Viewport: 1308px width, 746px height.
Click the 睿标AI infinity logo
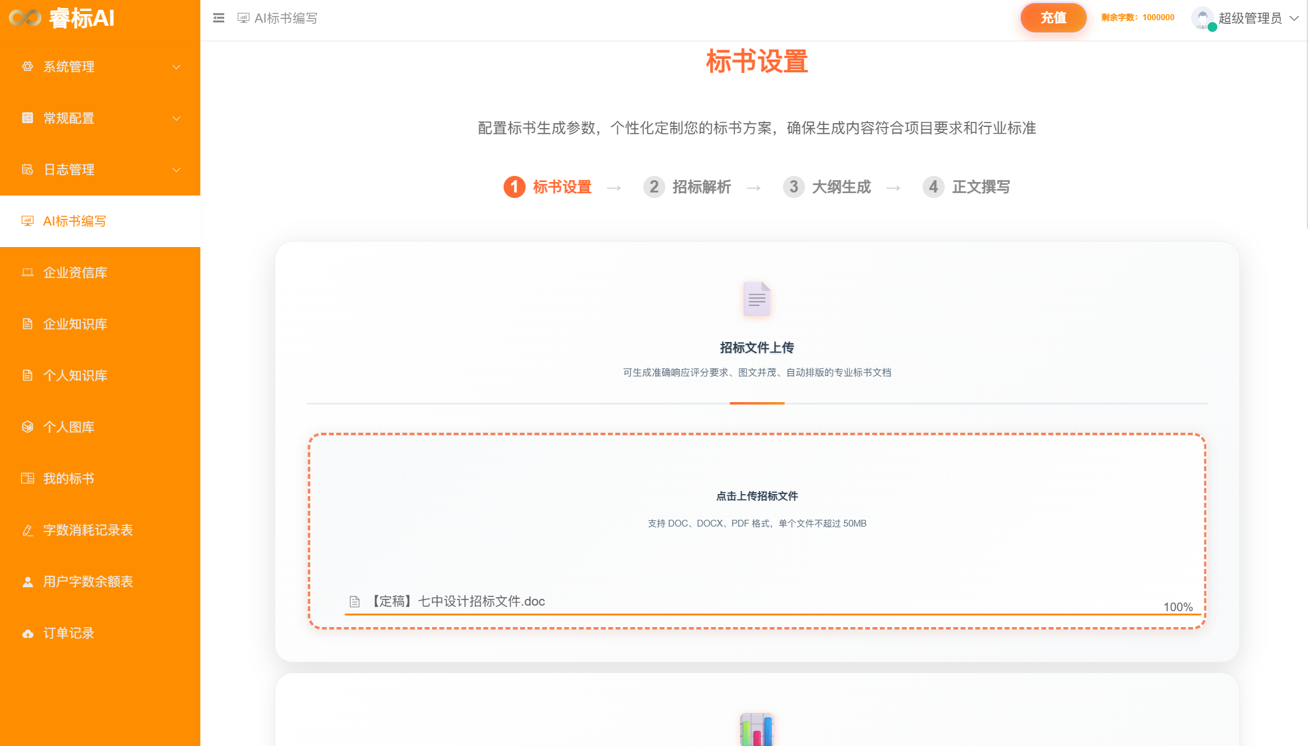25,18
